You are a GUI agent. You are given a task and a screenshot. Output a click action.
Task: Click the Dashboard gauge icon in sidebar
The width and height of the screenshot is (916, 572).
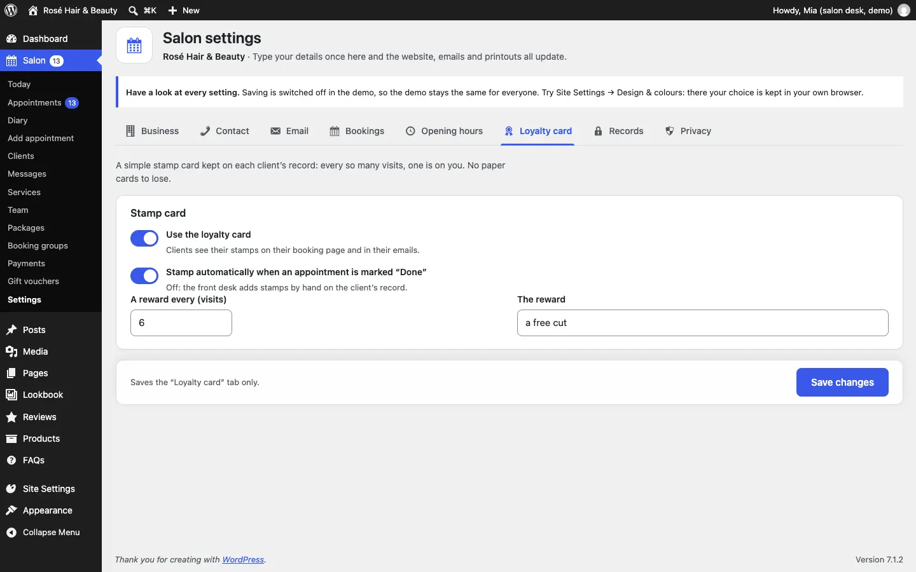tap(11, 39)
